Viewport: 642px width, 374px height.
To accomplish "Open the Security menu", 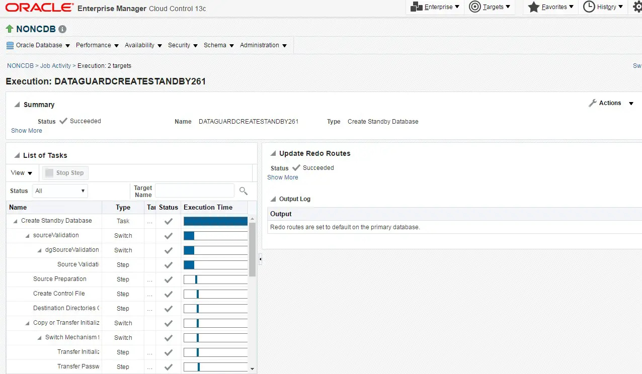I will [183, 45].
